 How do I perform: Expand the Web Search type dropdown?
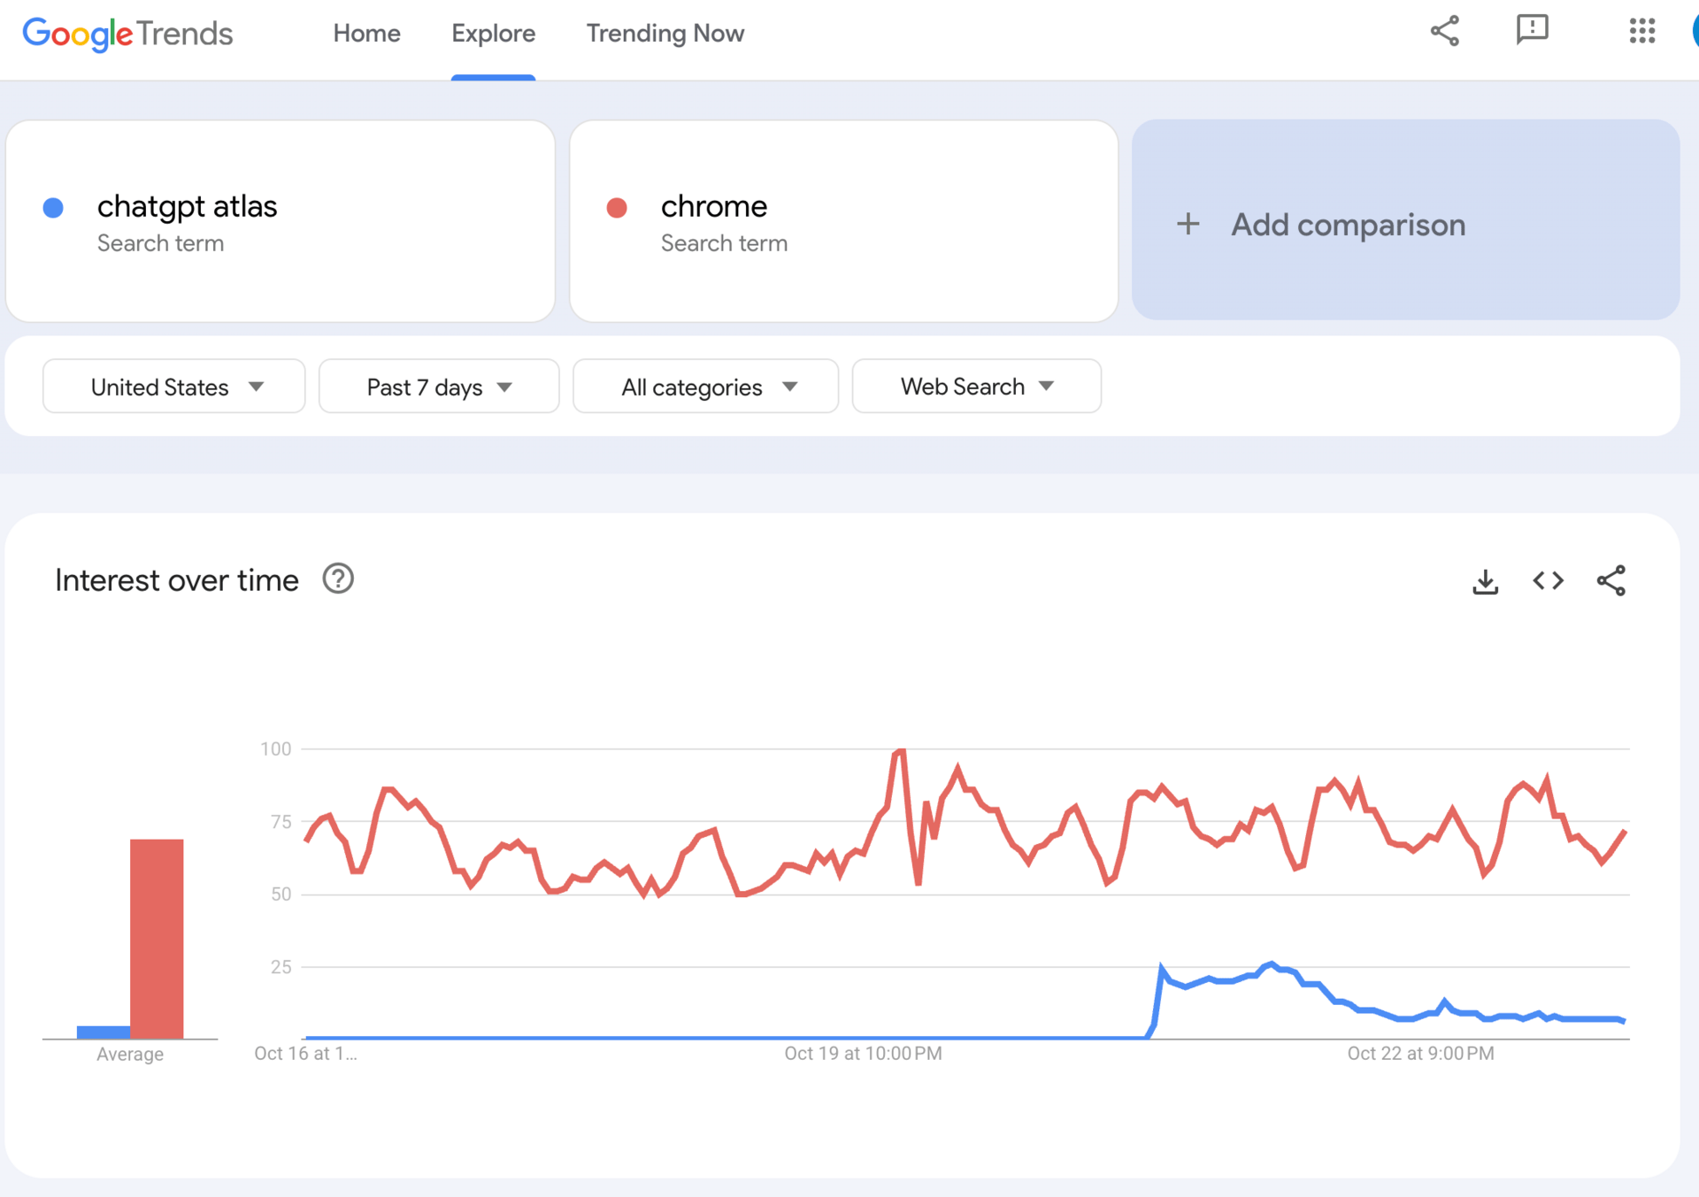click(x=976, y=387)
